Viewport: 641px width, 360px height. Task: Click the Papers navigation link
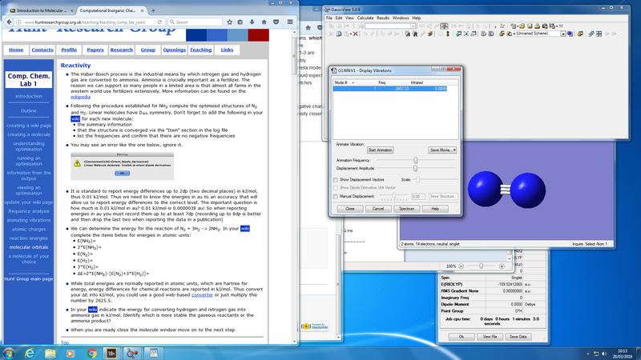click(x=95, y=50)
